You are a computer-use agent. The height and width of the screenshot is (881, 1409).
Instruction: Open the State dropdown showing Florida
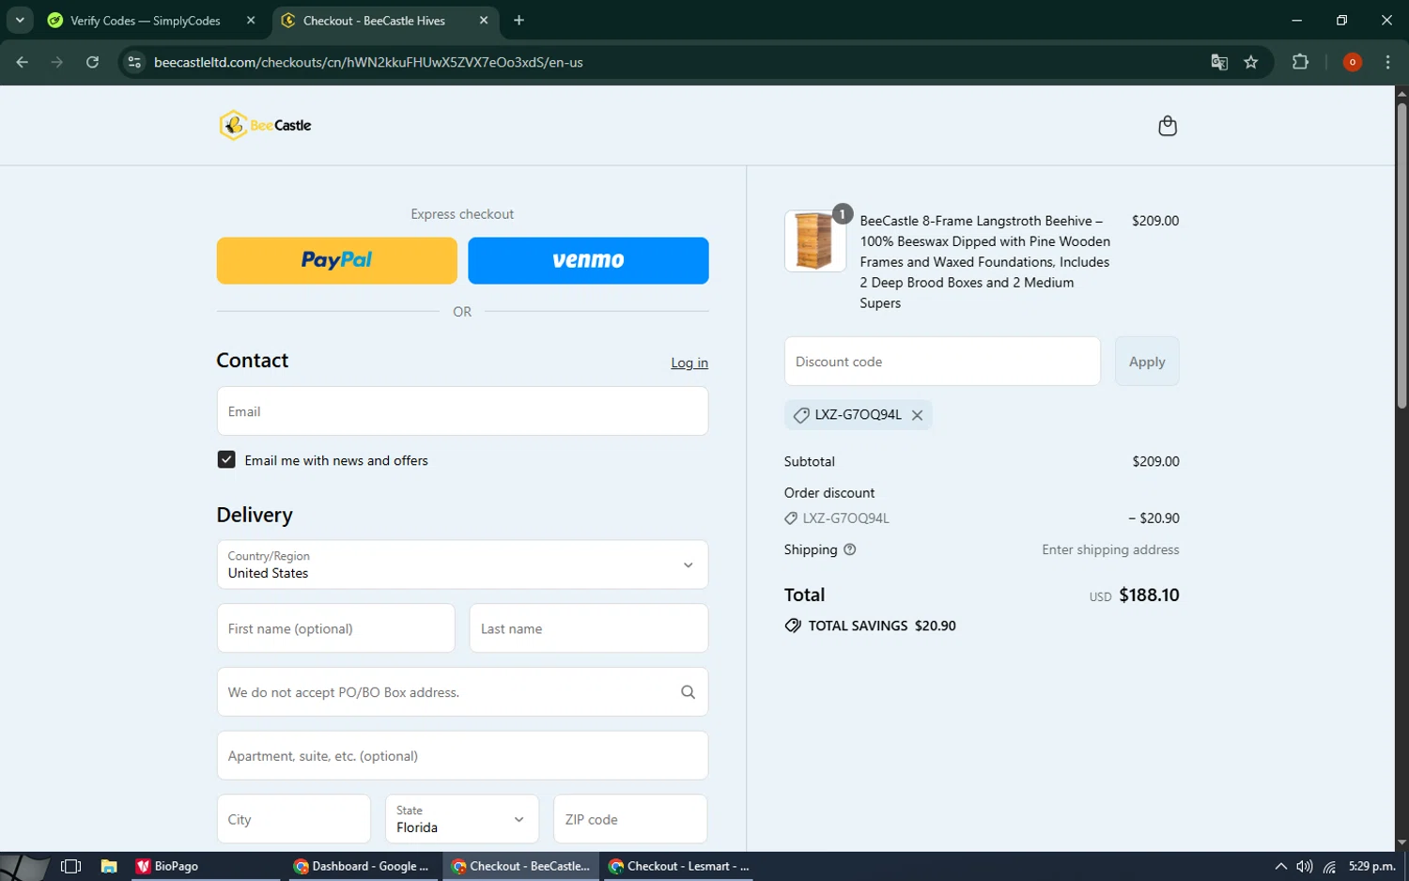tap(462, 819)
